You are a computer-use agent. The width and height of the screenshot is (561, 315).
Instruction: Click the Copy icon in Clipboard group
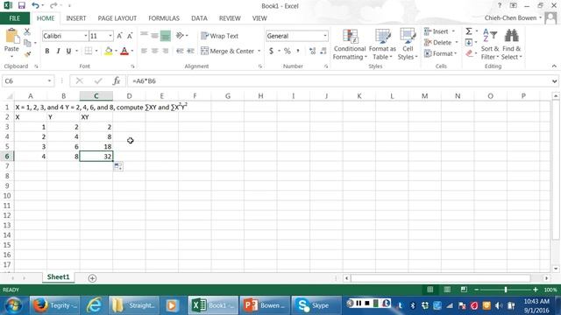coord(27,43)
